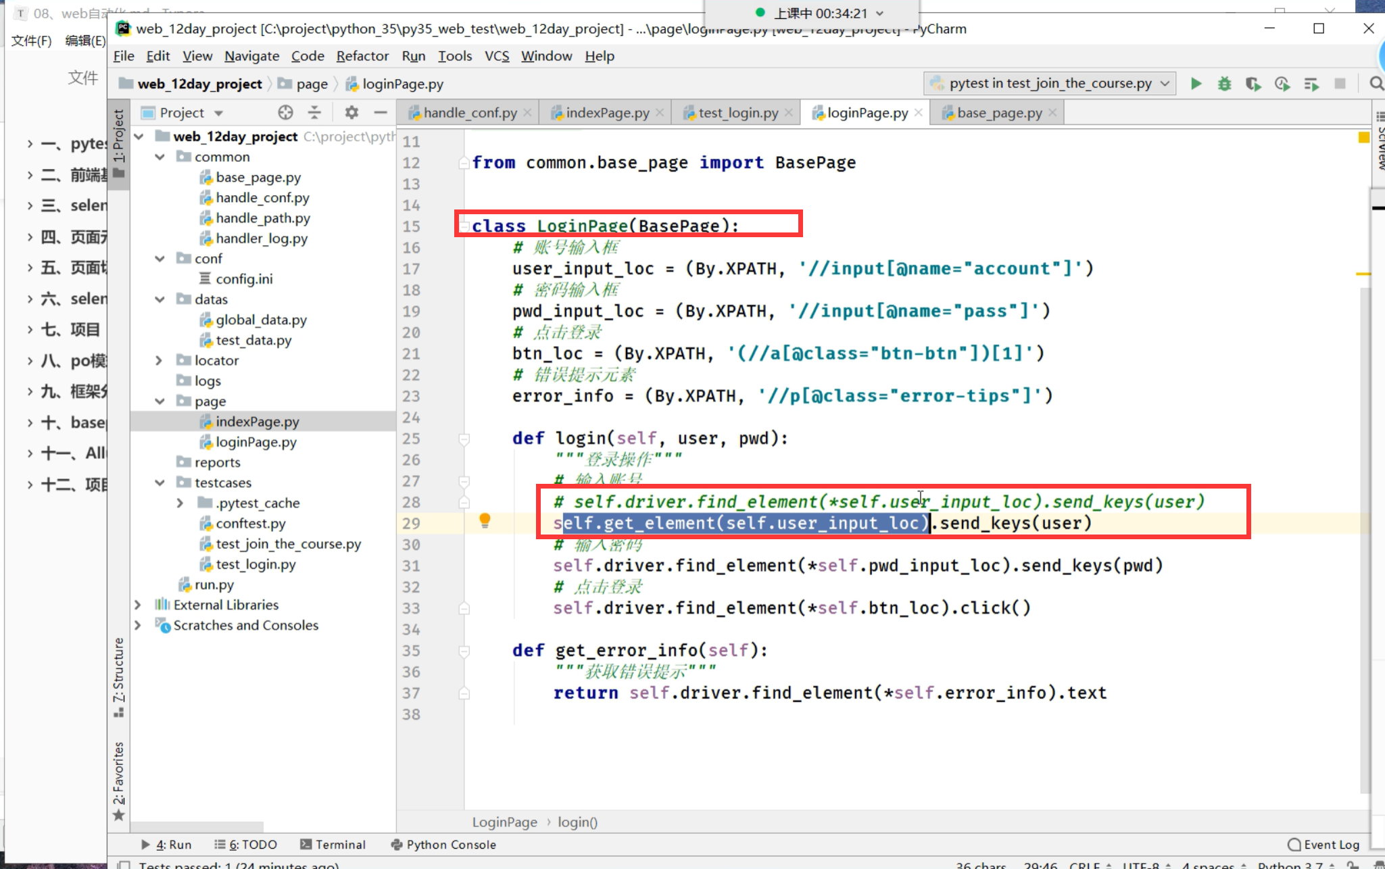Collapse the testcases folder
Viewport: 1385px width, 869px height.
pos(160,482)
